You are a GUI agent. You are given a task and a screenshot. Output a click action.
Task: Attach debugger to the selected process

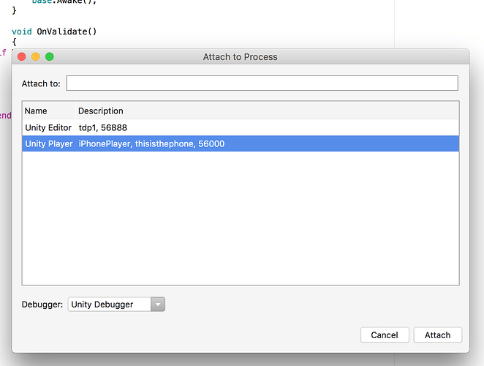tap(438, 335)
